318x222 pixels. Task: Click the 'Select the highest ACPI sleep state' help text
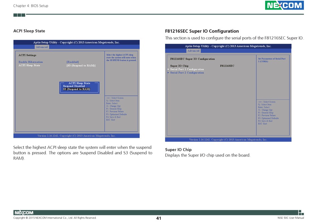coord(121,58)
